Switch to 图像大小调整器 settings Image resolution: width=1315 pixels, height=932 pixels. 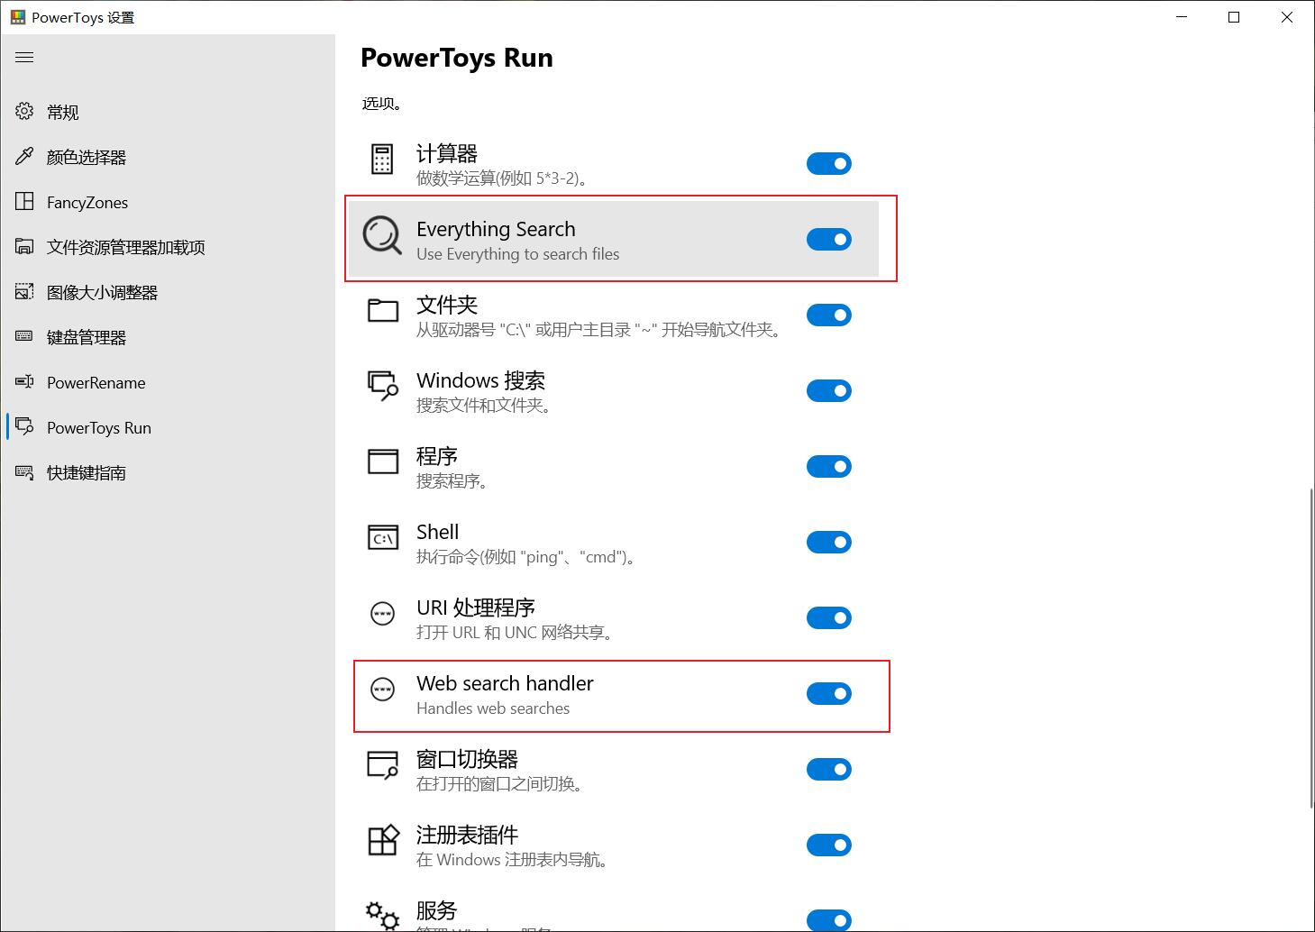(168, 292)
